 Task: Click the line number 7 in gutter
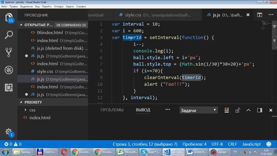101,64
